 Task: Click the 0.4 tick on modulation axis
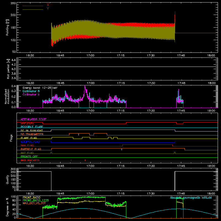(x=14, y=86)
